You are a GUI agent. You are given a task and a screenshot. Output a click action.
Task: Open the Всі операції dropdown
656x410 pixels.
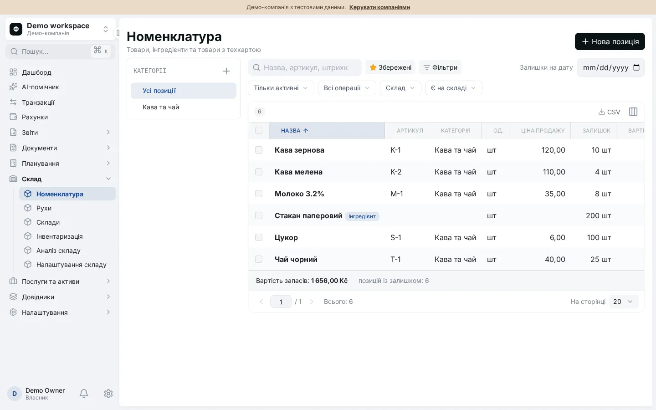click(347, 88)
